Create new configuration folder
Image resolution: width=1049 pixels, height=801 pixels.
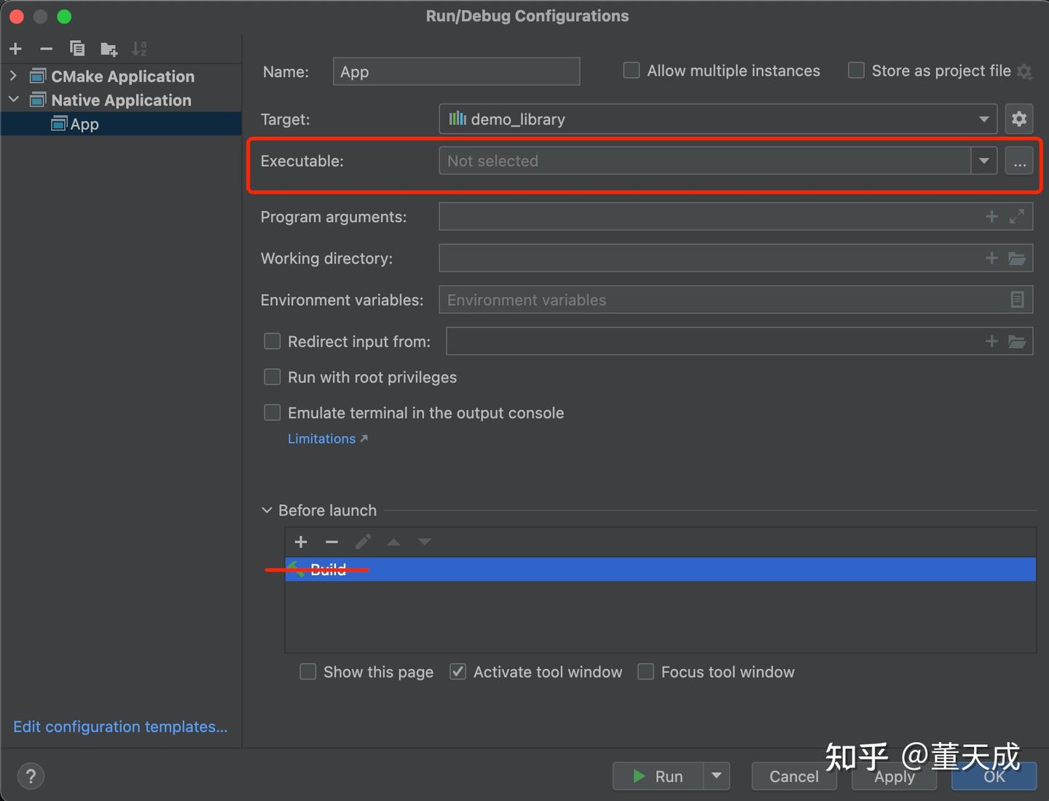click(x=109, y=49)
